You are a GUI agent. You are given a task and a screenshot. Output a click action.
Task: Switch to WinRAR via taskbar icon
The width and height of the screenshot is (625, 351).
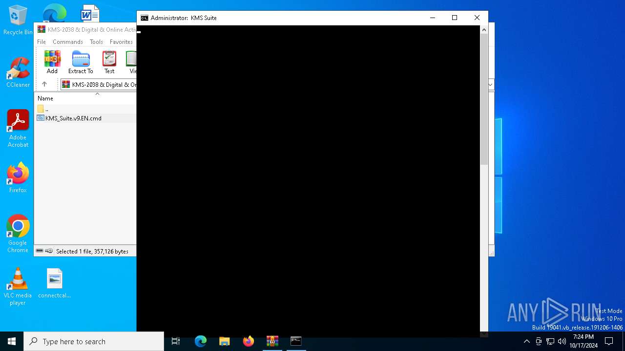tap(272, 341)
